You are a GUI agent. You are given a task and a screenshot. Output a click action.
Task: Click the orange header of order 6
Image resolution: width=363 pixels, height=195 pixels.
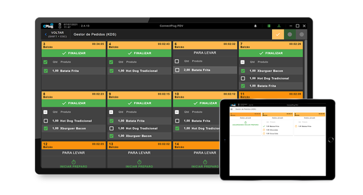204,45
